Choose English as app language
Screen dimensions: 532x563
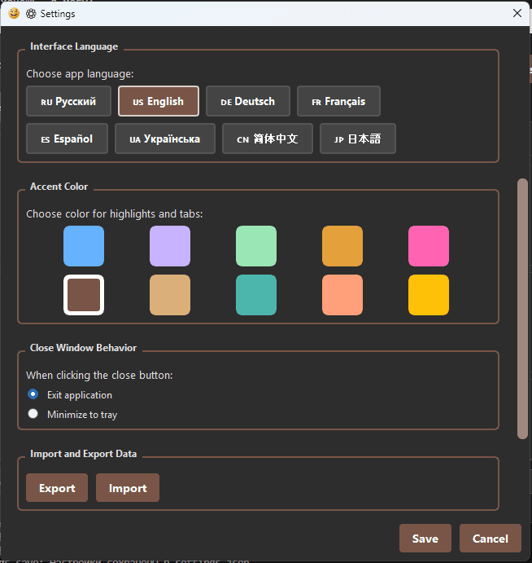(x=158, y=102)
